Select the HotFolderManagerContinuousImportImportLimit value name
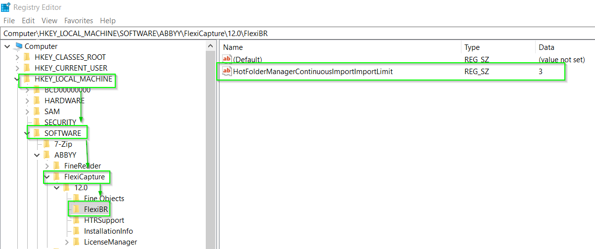Screen dimensions: 595x249 coord(313,72)
